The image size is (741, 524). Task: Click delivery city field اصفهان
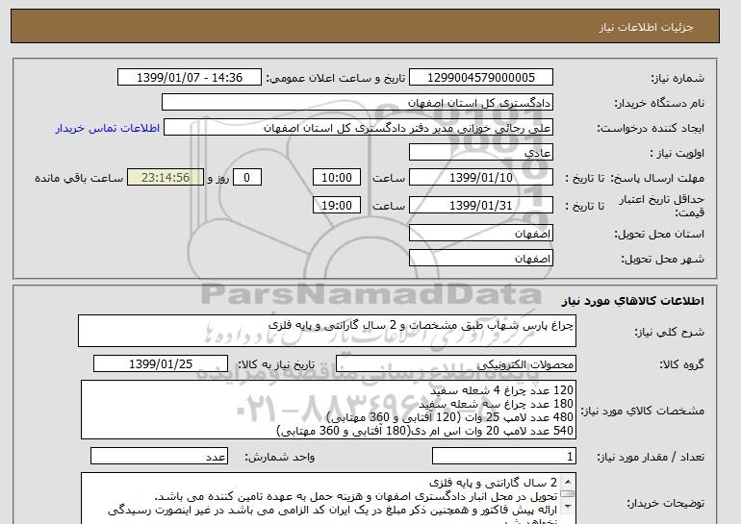click(x=480, y=259)
